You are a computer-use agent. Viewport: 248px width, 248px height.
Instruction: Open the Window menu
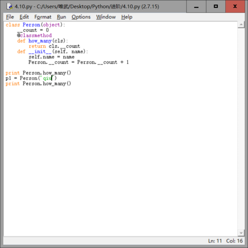106,17
